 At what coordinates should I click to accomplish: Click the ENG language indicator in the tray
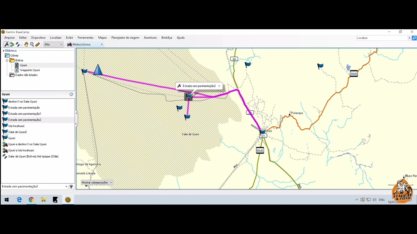[382, 200]
